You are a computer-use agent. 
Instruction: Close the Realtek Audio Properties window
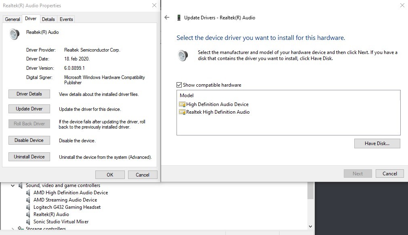tap(154, 5)
